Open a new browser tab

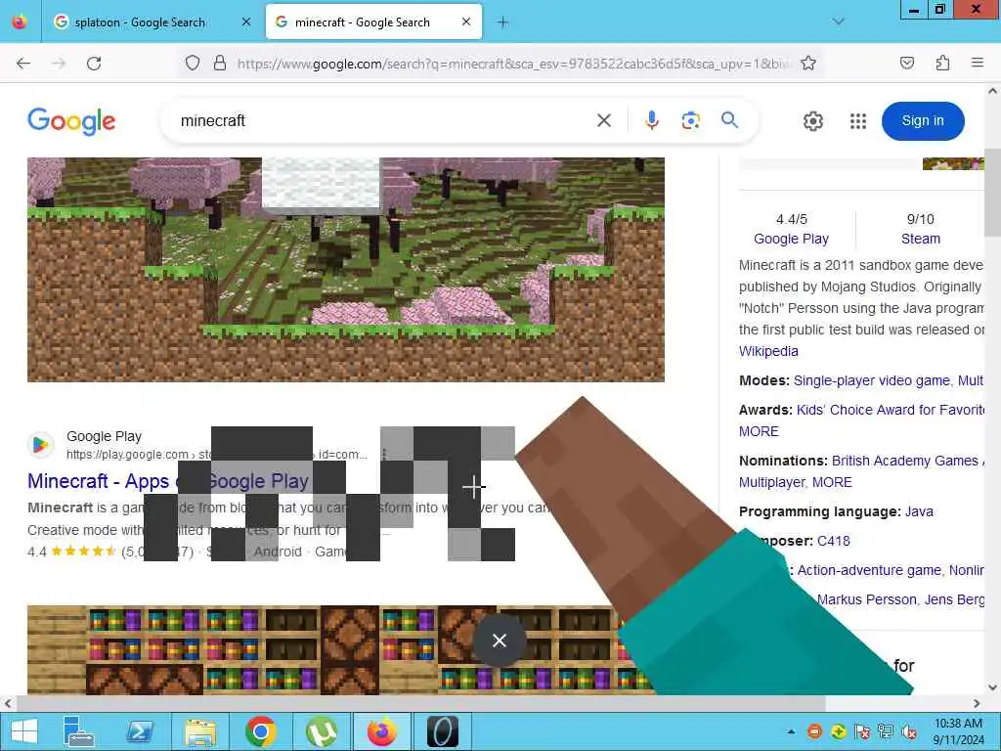click(503, 22)
